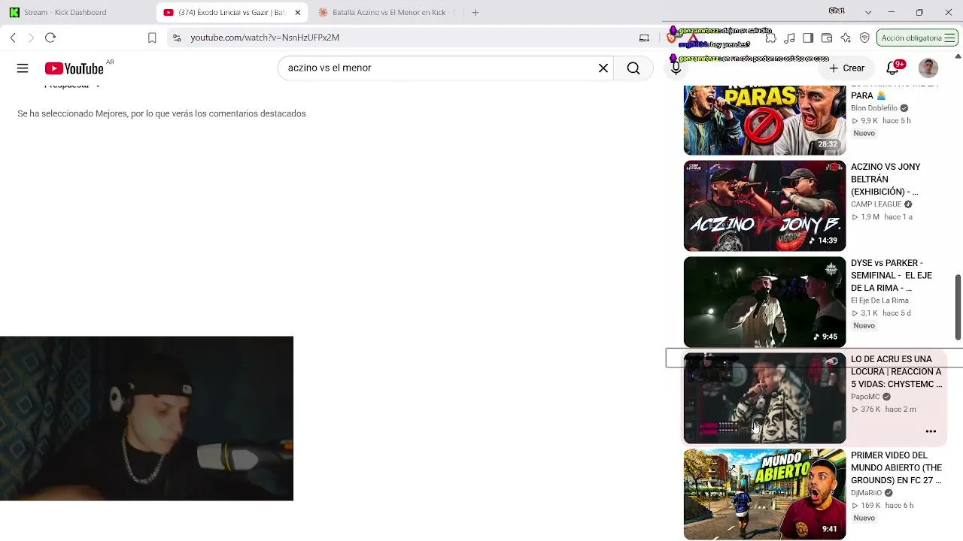View site information in address bar
Viewport: 963px width, 541px height.
(x=177, y=38)
